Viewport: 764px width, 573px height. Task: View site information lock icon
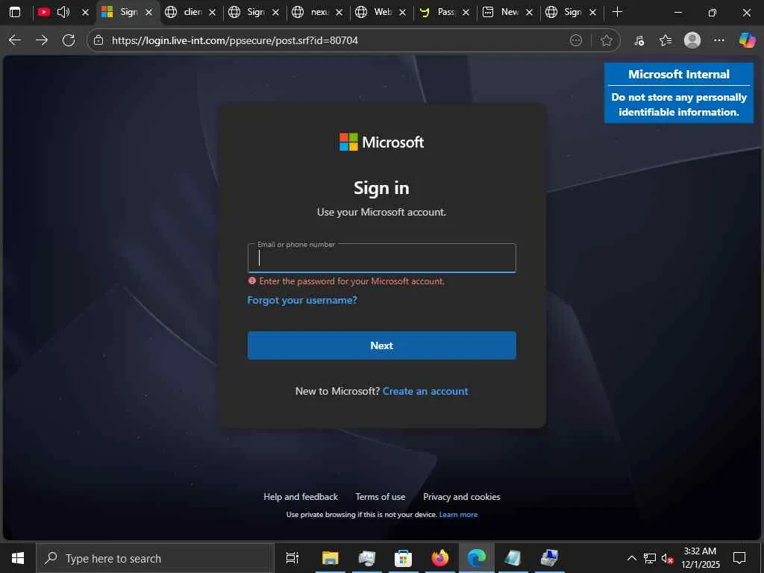click(98, 40)
